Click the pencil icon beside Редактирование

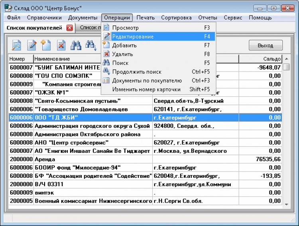106,36
